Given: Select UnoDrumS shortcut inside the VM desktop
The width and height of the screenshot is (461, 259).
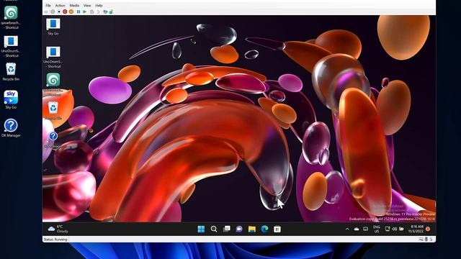Looking at the screenshot, I should 53,57.
